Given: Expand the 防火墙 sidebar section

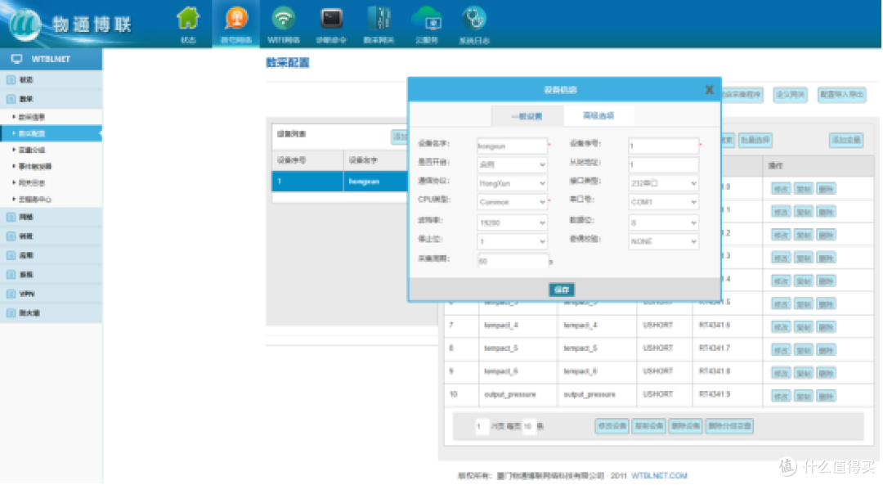Looking at the screenshot, I should tap(52, 312).
